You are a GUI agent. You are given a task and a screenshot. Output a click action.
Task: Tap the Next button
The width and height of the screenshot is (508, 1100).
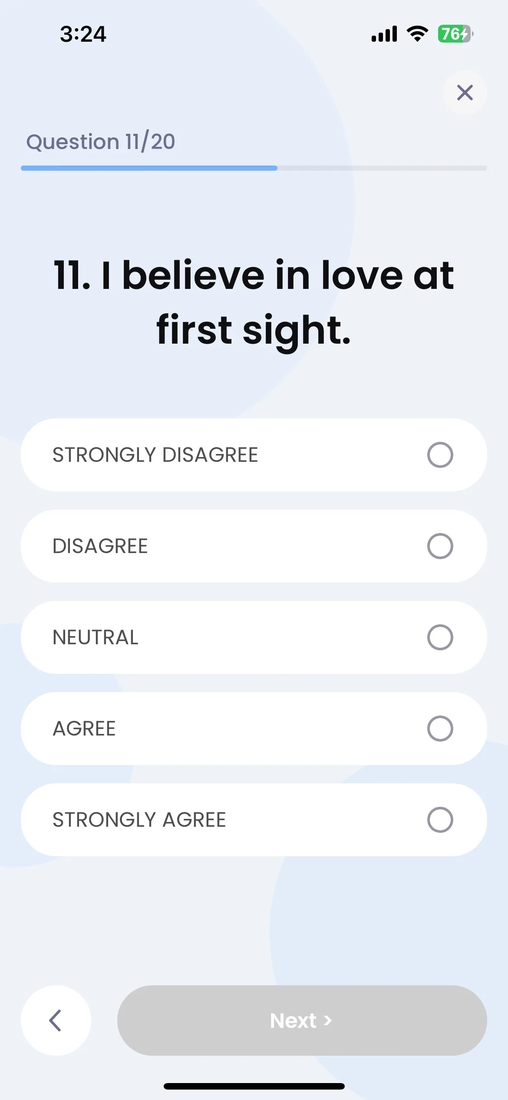[302, 1020]
